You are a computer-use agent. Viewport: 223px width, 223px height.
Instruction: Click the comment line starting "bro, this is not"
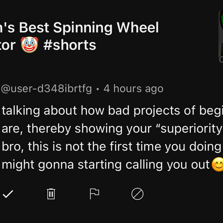pos(111,147)
